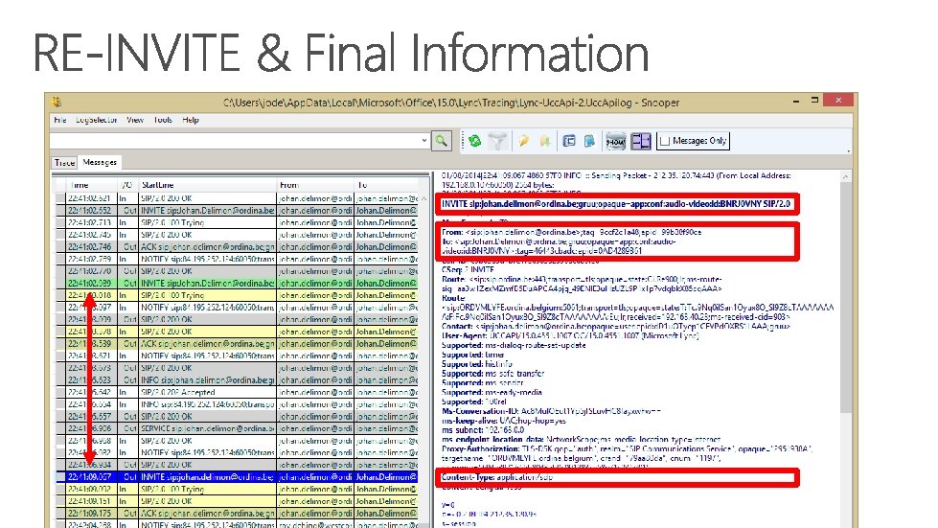Open the Help menu

(x=191, y=120)
